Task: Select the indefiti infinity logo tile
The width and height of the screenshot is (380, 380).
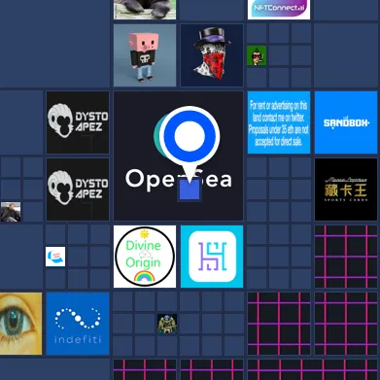Action: 78,324
